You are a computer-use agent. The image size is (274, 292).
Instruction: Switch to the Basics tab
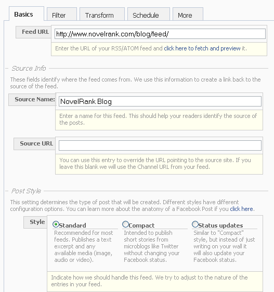[x=27, y=14]
